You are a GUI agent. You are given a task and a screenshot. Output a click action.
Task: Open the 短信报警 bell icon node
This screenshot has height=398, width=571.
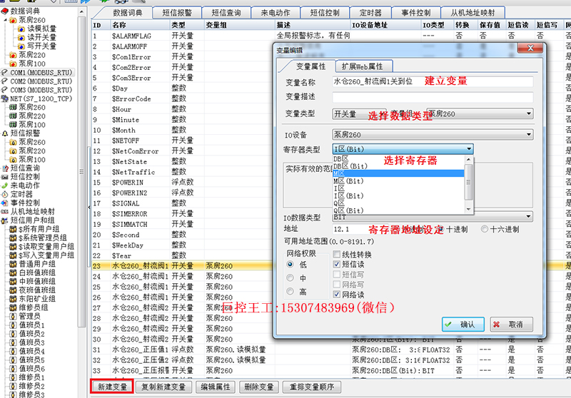5,133
